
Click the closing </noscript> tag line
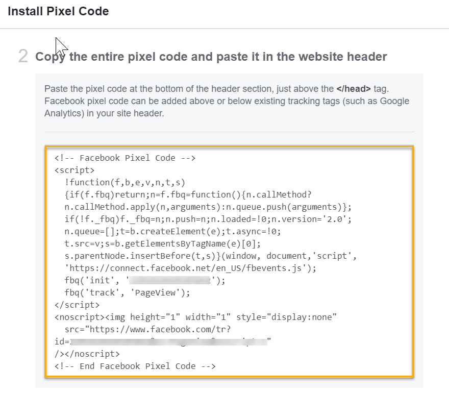(x=87, y=354)
